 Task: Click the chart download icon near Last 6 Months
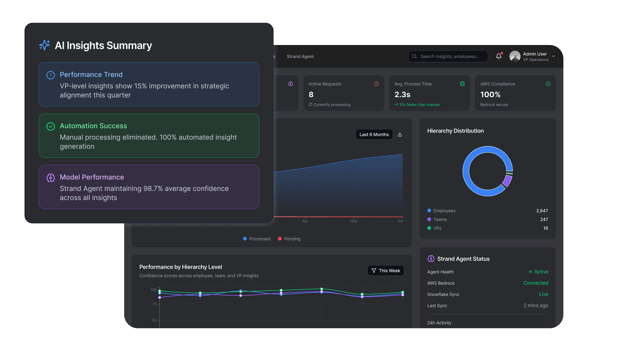click(400, 134)
